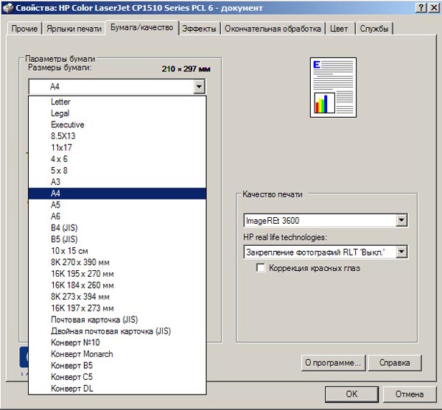Switch to the Ярлыки печати tab
The height and width of the screenshot is (410, 442).
[x=74, y=29]
